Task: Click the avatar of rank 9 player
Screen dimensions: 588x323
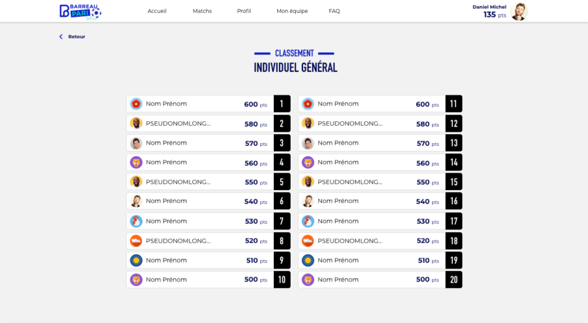Action: pyautogui.click(x=136, y=260)
